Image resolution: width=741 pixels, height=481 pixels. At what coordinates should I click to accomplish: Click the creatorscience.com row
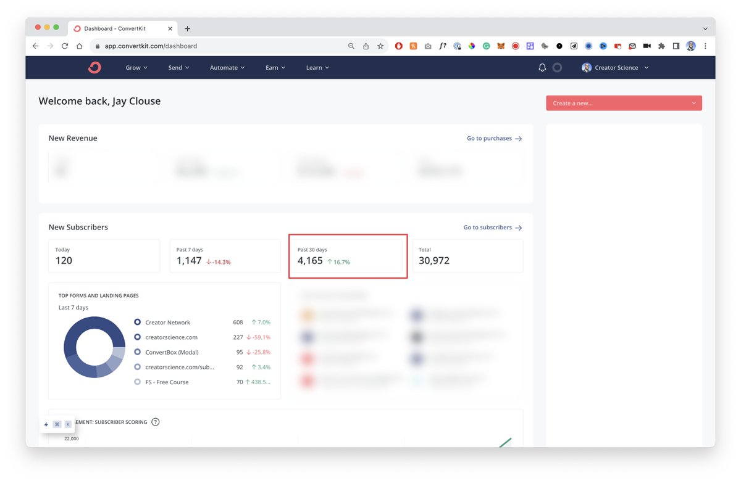[203, 337]
